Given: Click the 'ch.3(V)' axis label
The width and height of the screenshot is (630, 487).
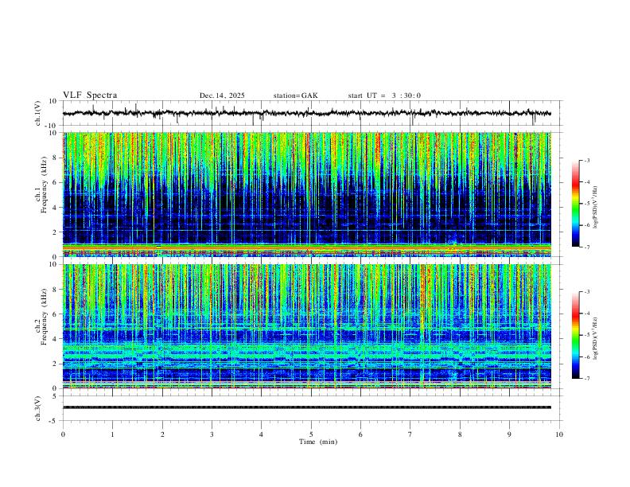Looking at the screenshot, I should [38, 409].
